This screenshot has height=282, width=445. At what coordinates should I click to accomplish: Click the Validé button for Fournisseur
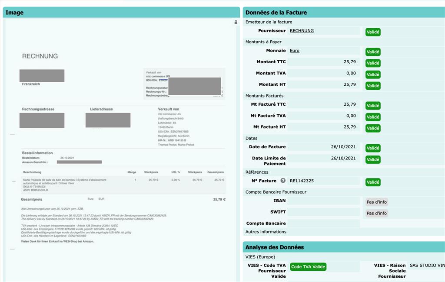coord(372,32)
